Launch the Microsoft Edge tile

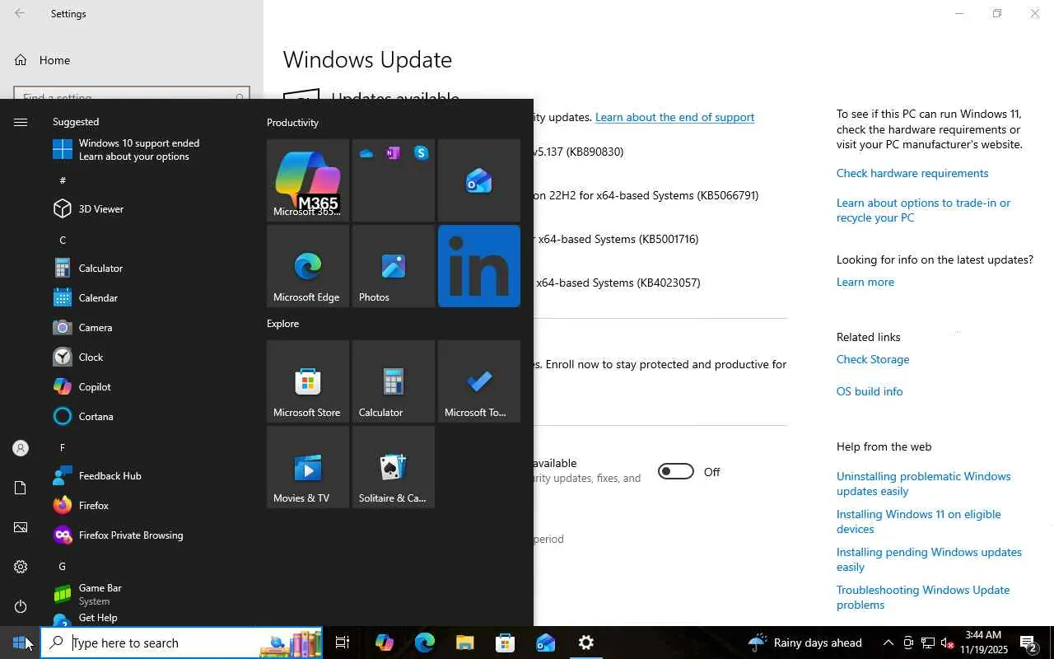[308, 266]
